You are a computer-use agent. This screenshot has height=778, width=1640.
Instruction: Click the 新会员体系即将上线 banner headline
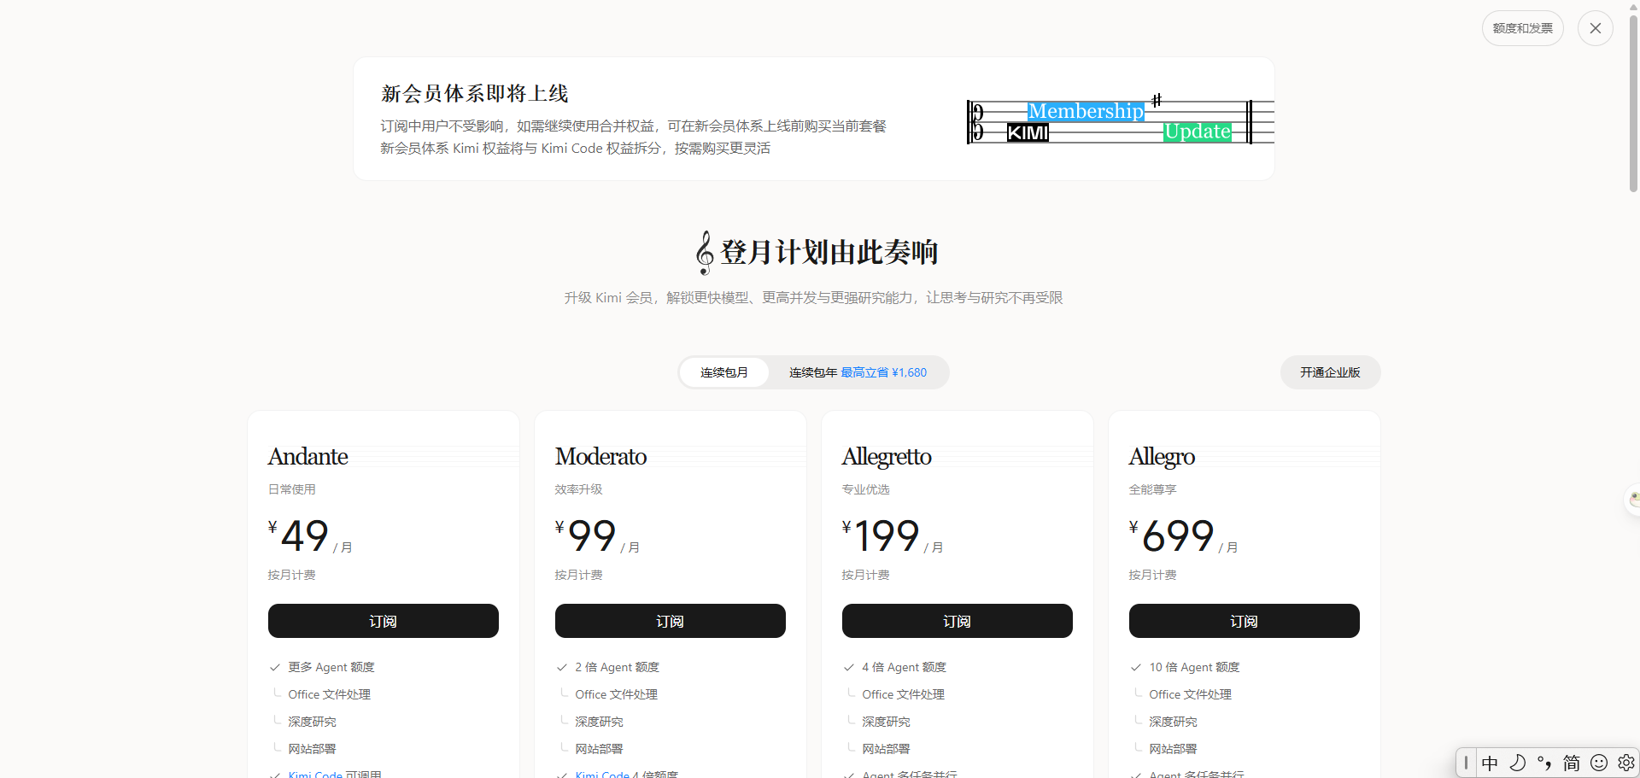coord(475,93)
